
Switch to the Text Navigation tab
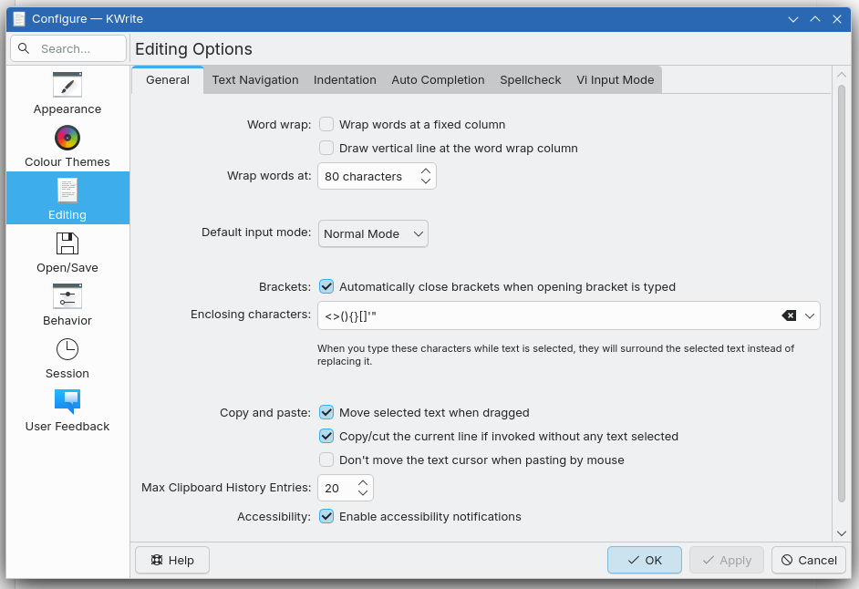[x=255, y=80]
